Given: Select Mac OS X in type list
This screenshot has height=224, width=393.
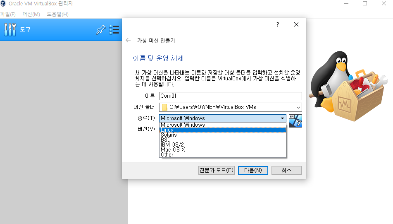Looking at the screenshot, I should (x=223, y=149).
